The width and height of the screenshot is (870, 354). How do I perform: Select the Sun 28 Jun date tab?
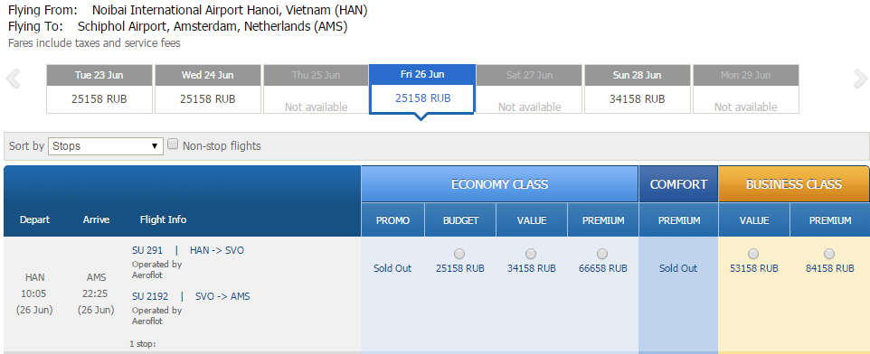637,88
